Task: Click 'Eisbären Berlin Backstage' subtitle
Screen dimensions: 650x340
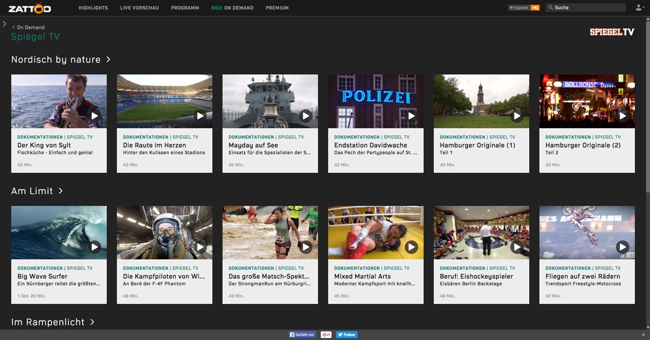Action: coord(472,283)
